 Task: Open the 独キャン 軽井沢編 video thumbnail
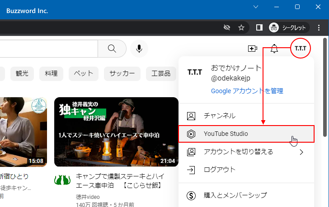coord(116,132)
